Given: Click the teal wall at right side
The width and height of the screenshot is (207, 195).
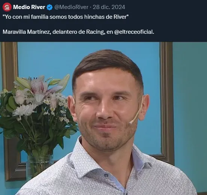Looking at the screenshot, I should point(190,106).
